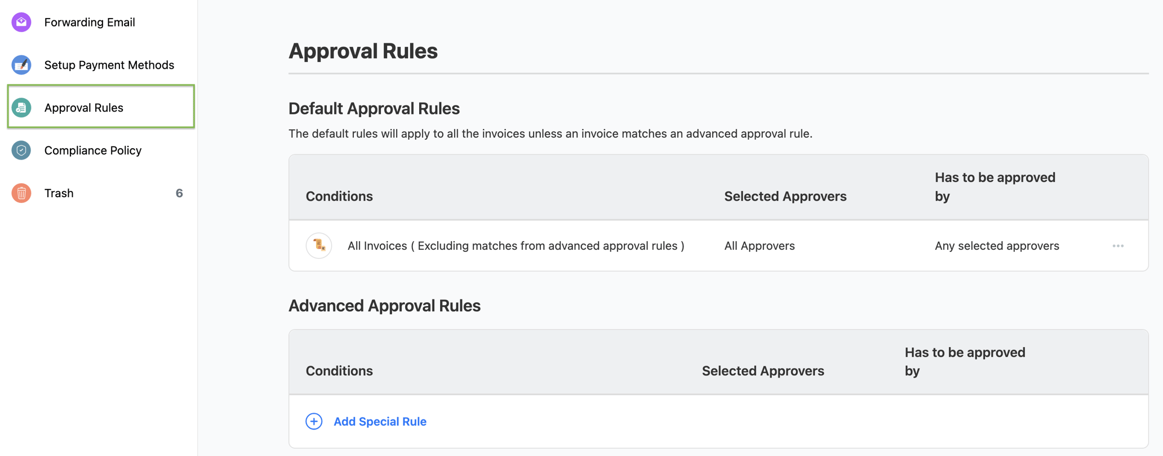Select the Setup Payment Methods pencil icon
Image resolution: width=1163 pixels, height=456 pixels.
click(21, 65)
